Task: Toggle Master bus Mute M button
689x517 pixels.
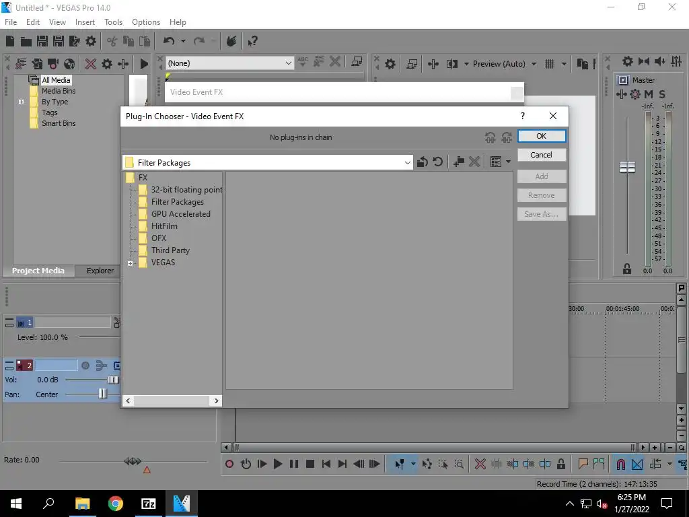Action: pos(649,94)
